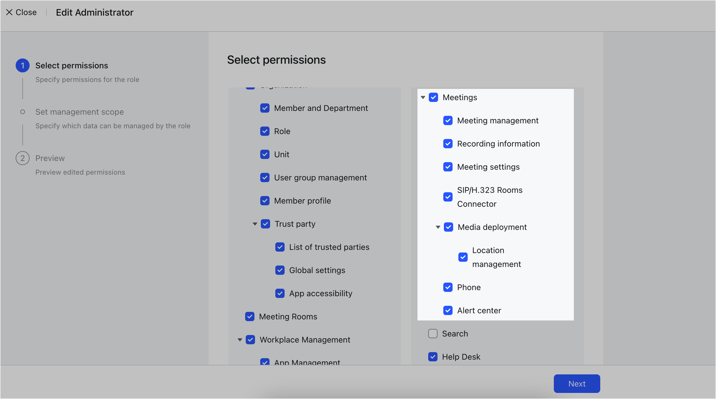Disable Recording information under Meetings
This screenshot has width=716, height=399.
[x=448, y=144]
